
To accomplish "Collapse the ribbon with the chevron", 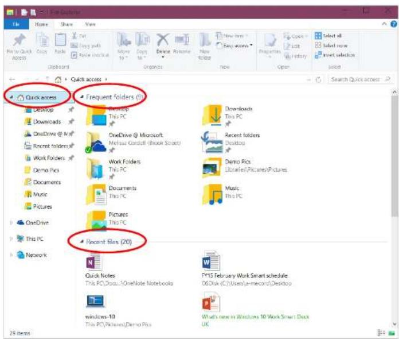I will point(384,24).
